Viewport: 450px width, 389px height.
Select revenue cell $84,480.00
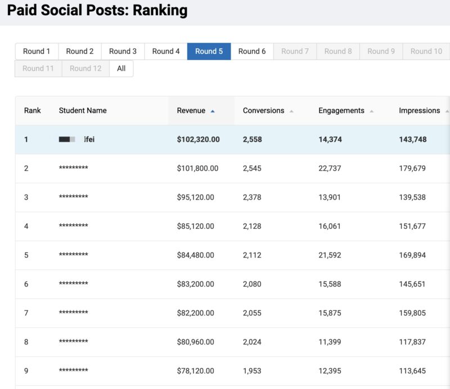[x=195, y=255]
